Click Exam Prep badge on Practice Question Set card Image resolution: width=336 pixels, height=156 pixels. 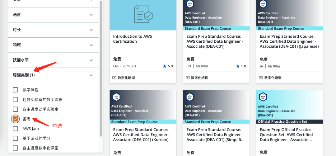point(263,97)
